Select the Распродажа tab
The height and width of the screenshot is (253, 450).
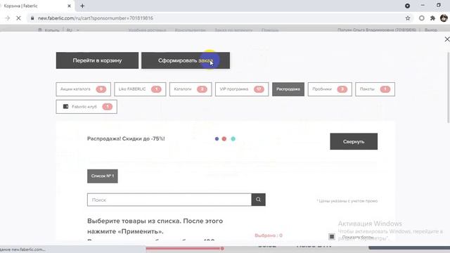tap(288, 89)
